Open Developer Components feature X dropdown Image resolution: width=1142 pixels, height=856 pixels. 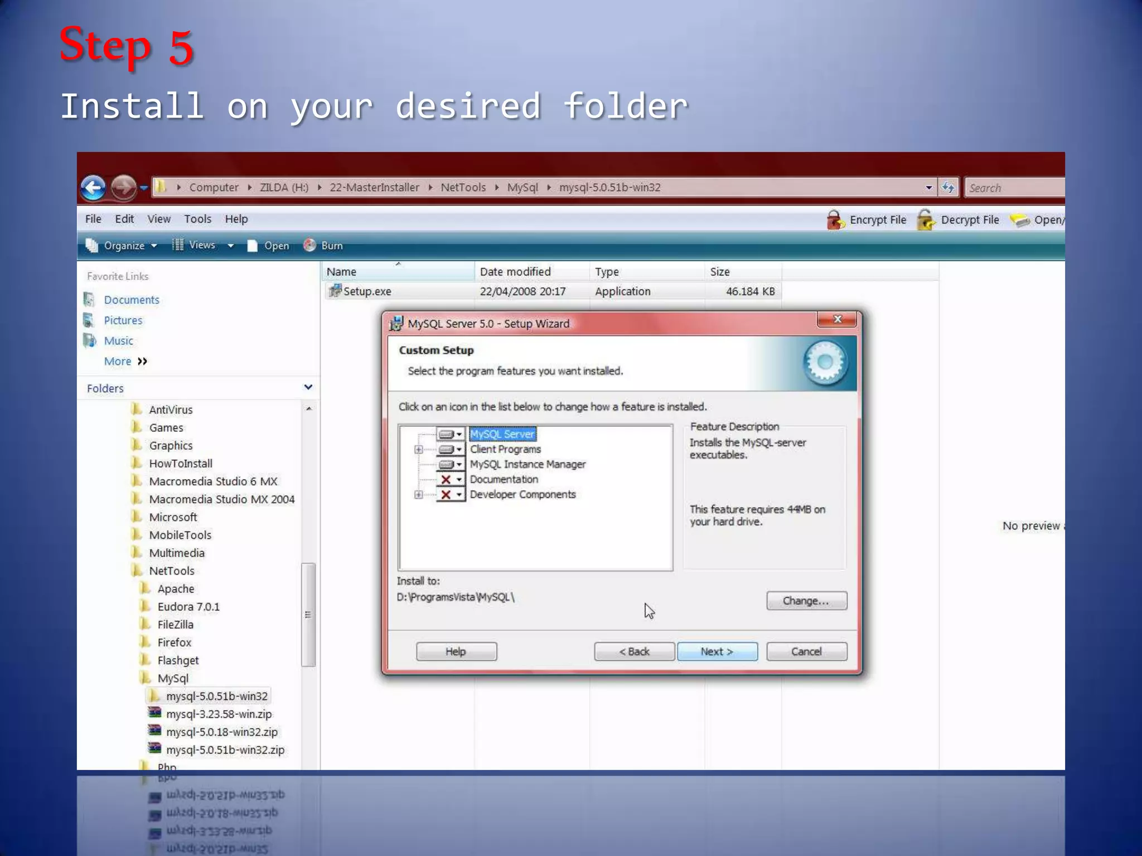(x=451, y=494)
